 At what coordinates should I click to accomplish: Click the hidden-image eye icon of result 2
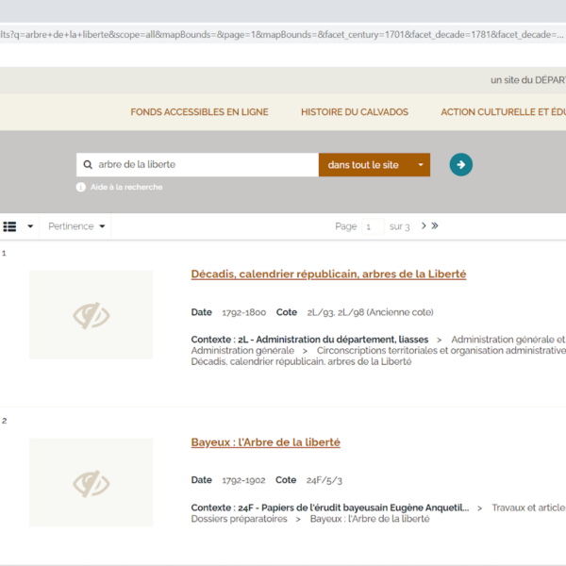point(92,483)
